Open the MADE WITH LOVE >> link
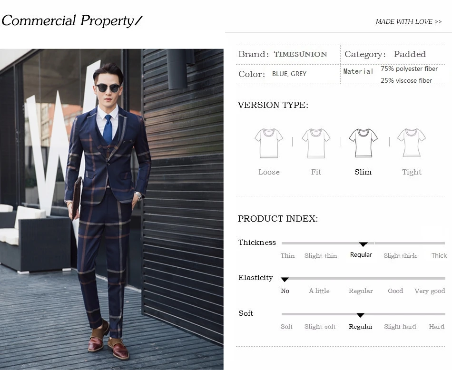 click(x=409, y=21)
